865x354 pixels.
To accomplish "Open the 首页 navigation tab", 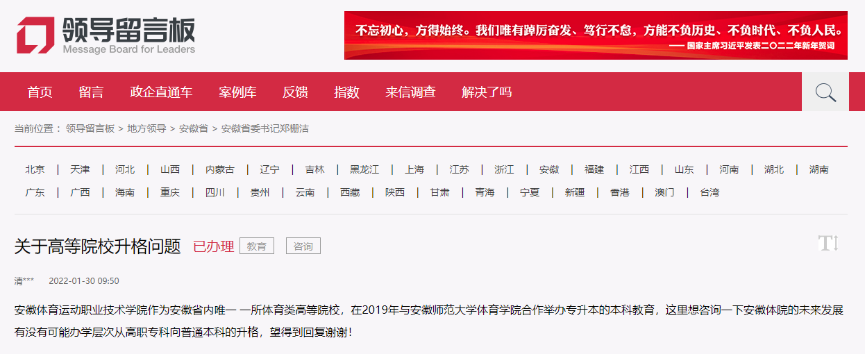I will click(40, 92).
